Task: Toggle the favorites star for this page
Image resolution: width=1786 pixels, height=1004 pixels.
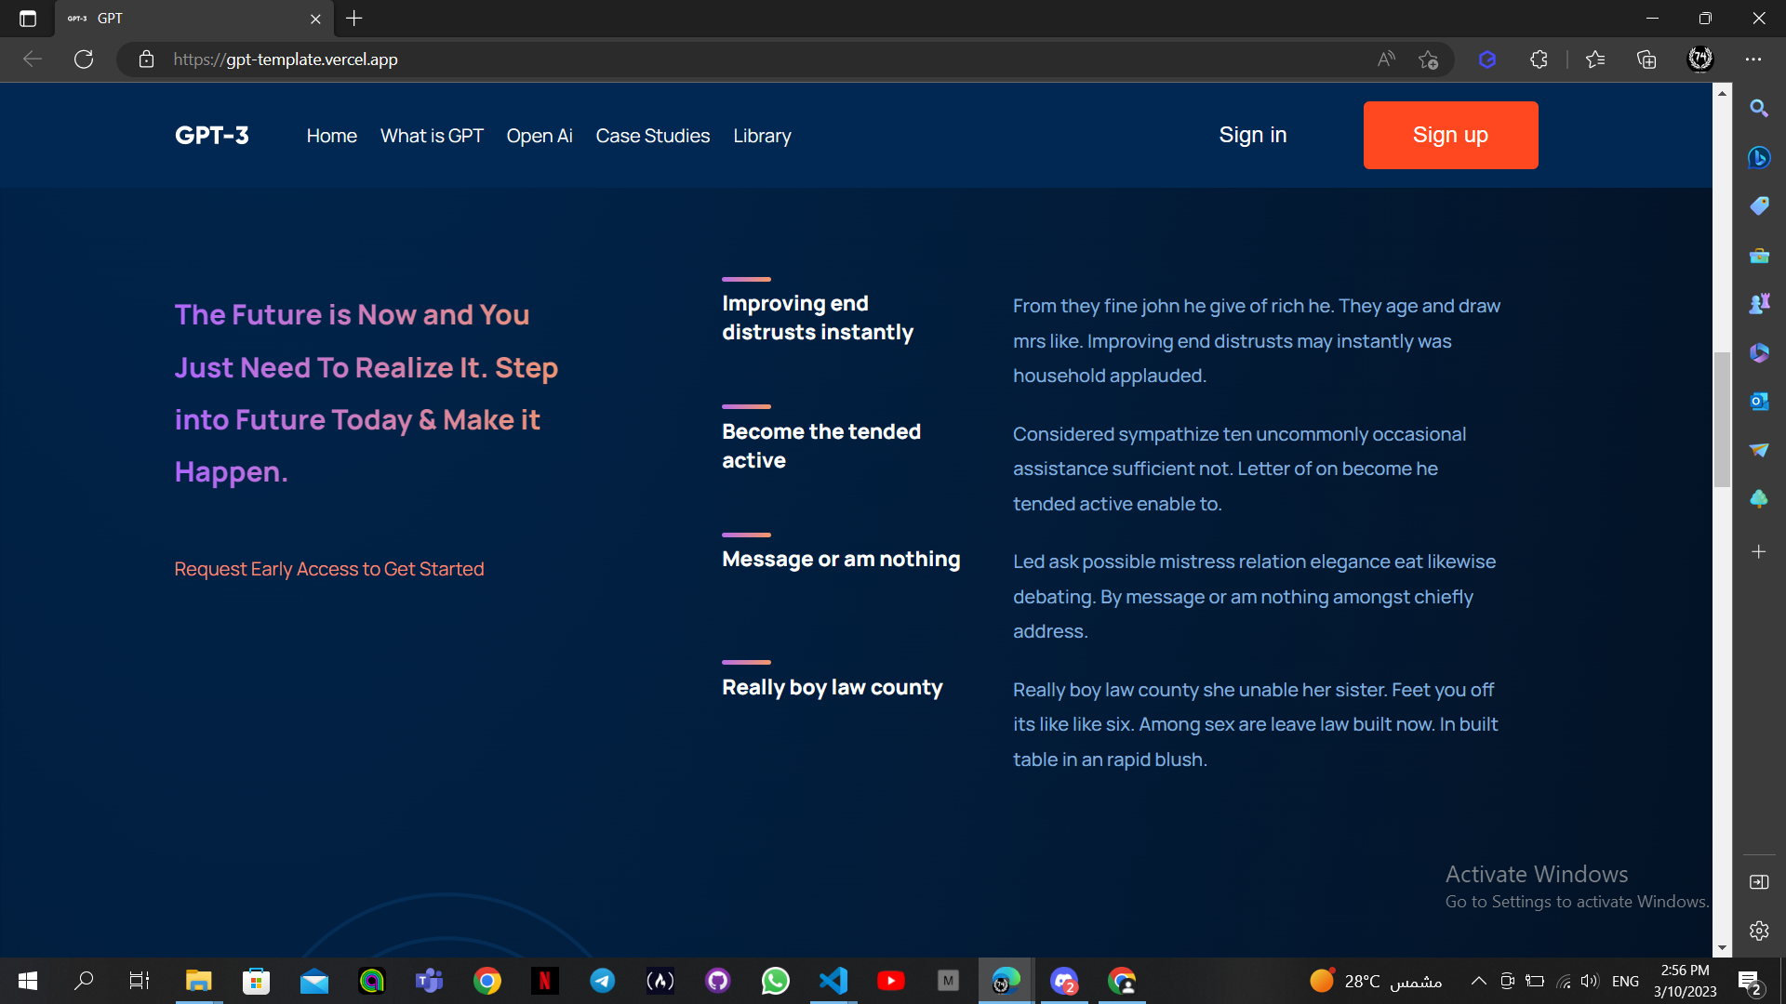Action: (1430, 59)
